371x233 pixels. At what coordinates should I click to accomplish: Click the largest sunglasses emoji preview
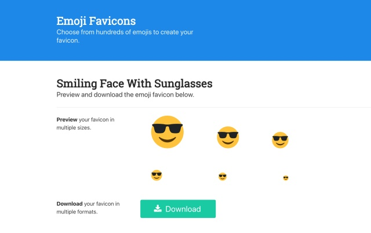click(167, 131)
